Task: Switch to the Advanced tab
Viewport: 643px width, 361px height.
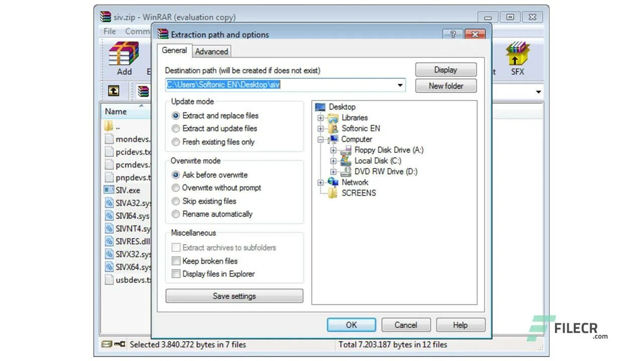Action: coord(211,52)
